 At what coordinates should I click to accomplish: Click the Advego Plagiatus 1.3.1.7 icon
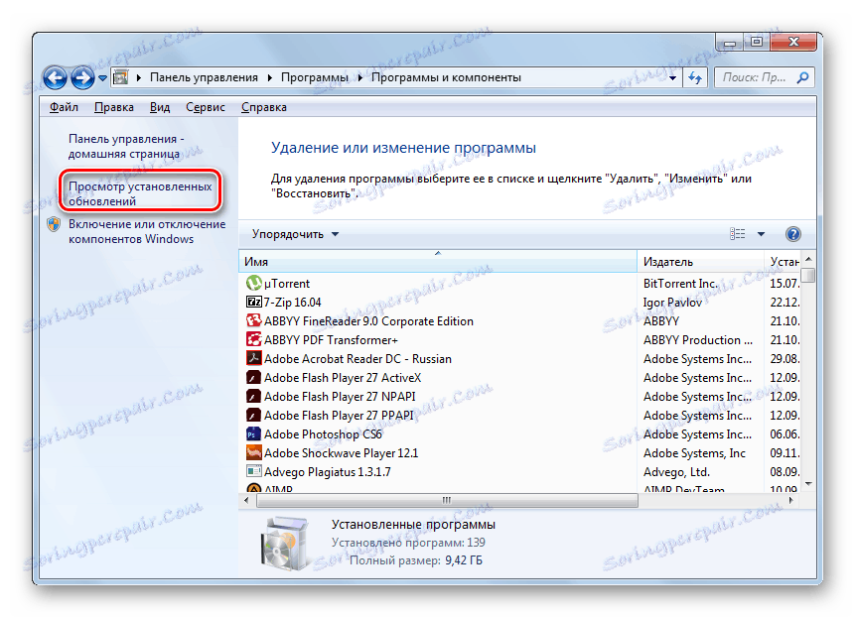(x=254, y=471)
